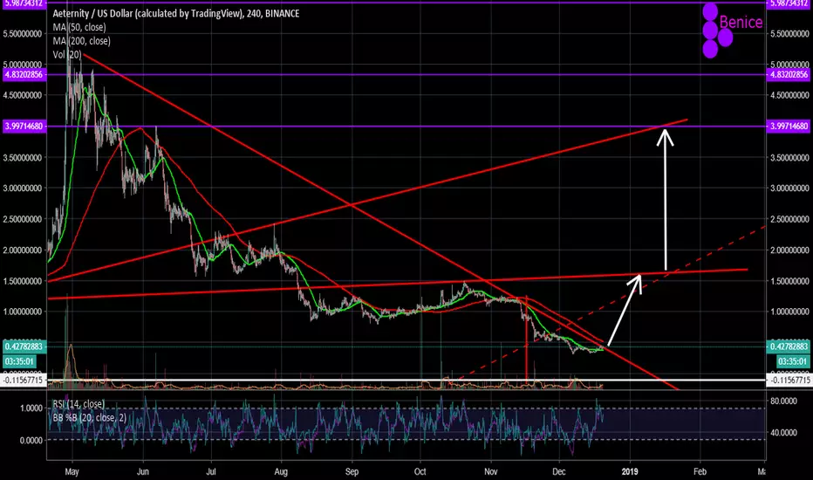
Task: Click the Aug label on time axis
Action: pos(281,471)
